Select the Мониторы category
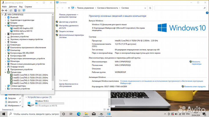This screenshot has height=117, width=209. pos(15,61)
